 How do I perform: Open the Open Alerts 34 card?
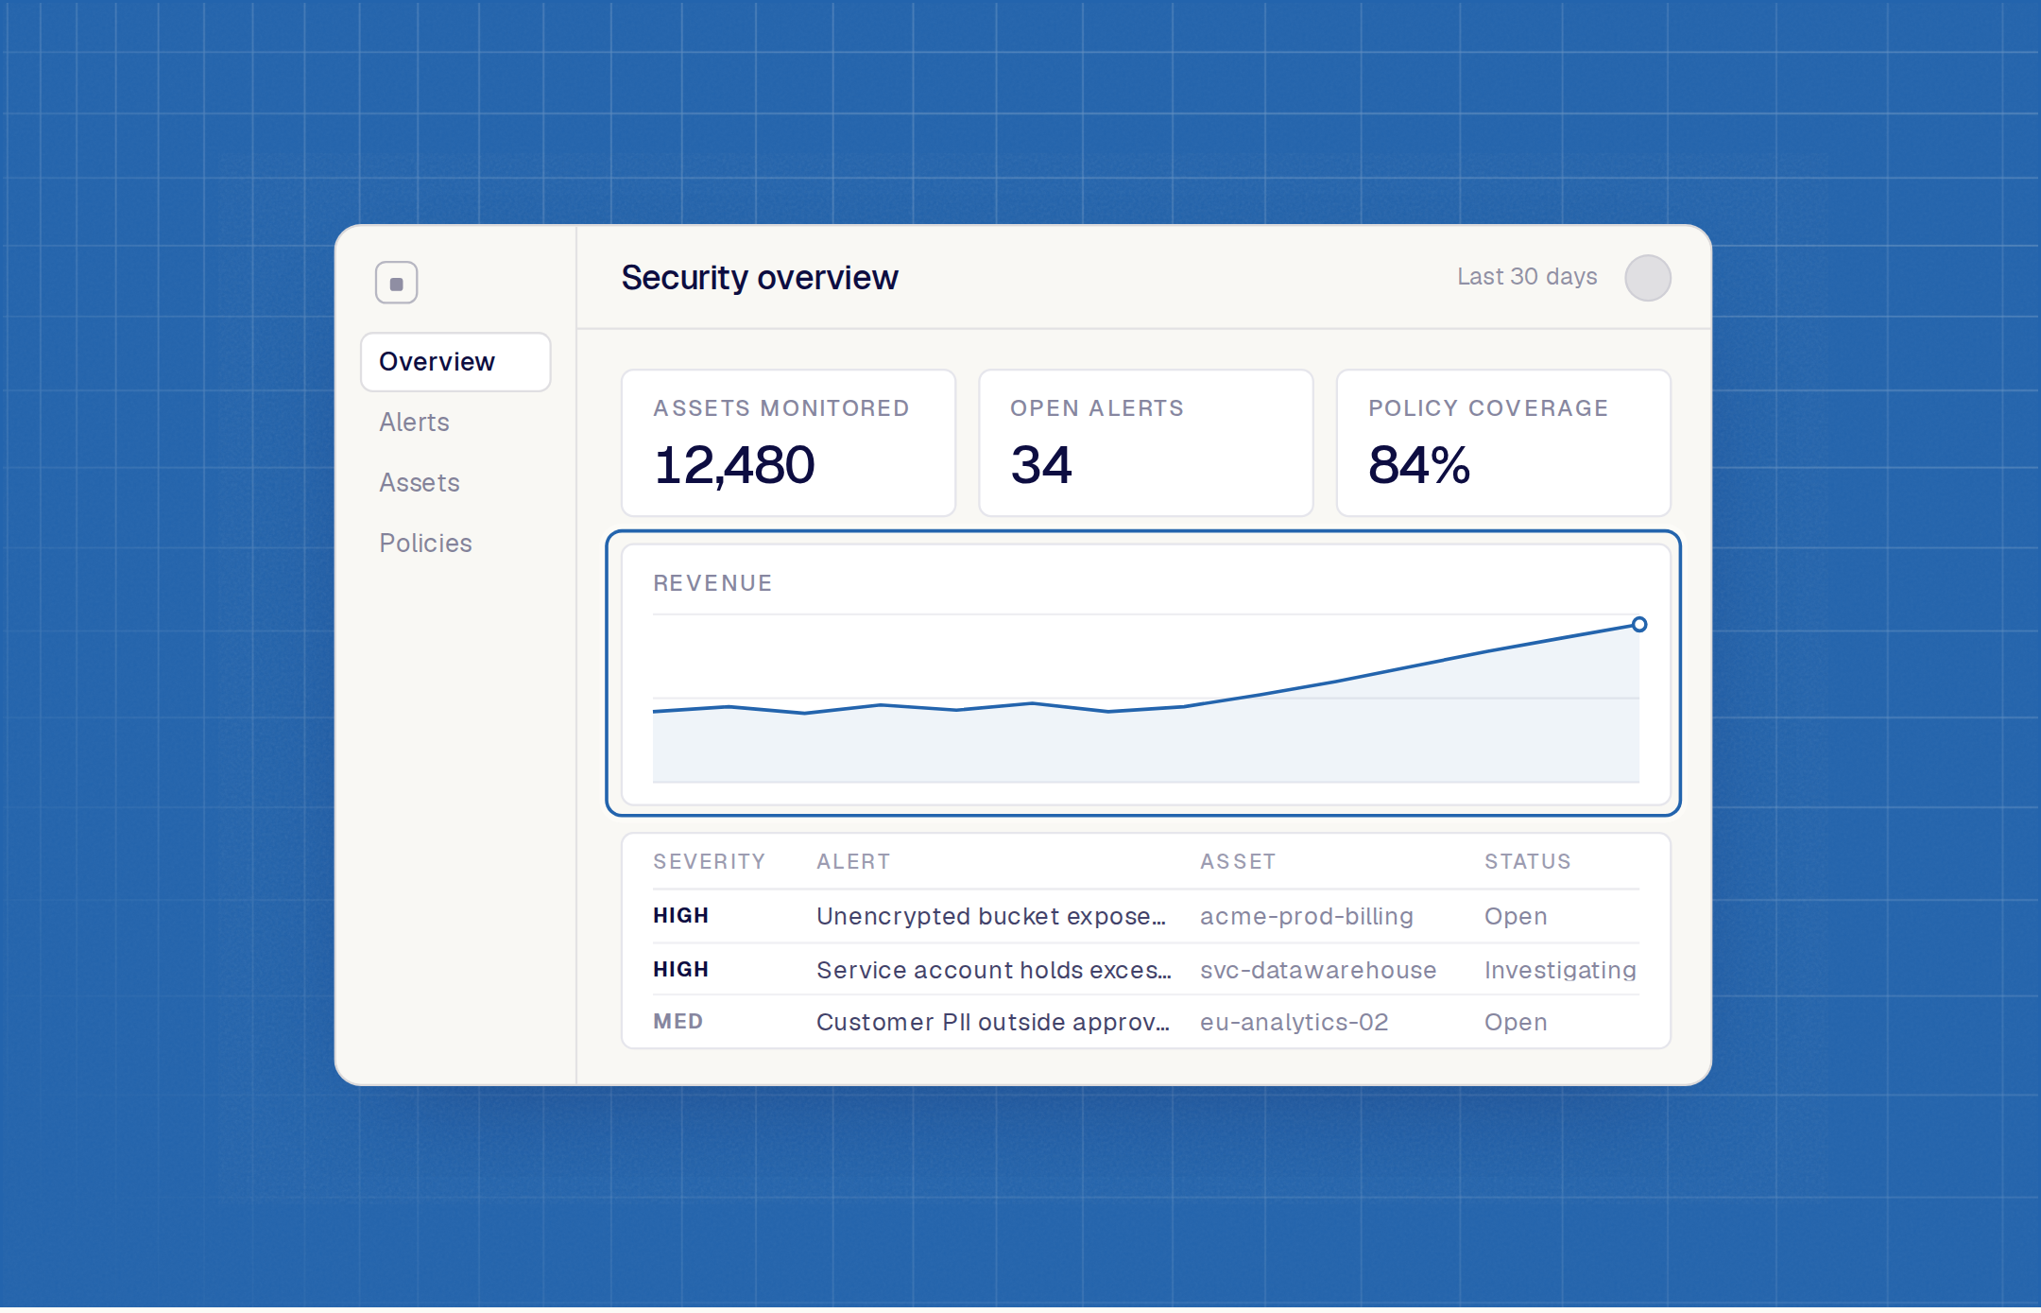(x=1145, y=443)
